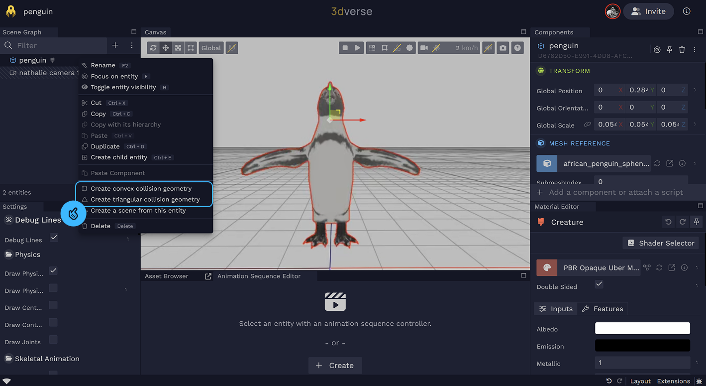Open the Global coordinate space dropdown
Screen dimensions: 706x386
click(x=211, y=48)
